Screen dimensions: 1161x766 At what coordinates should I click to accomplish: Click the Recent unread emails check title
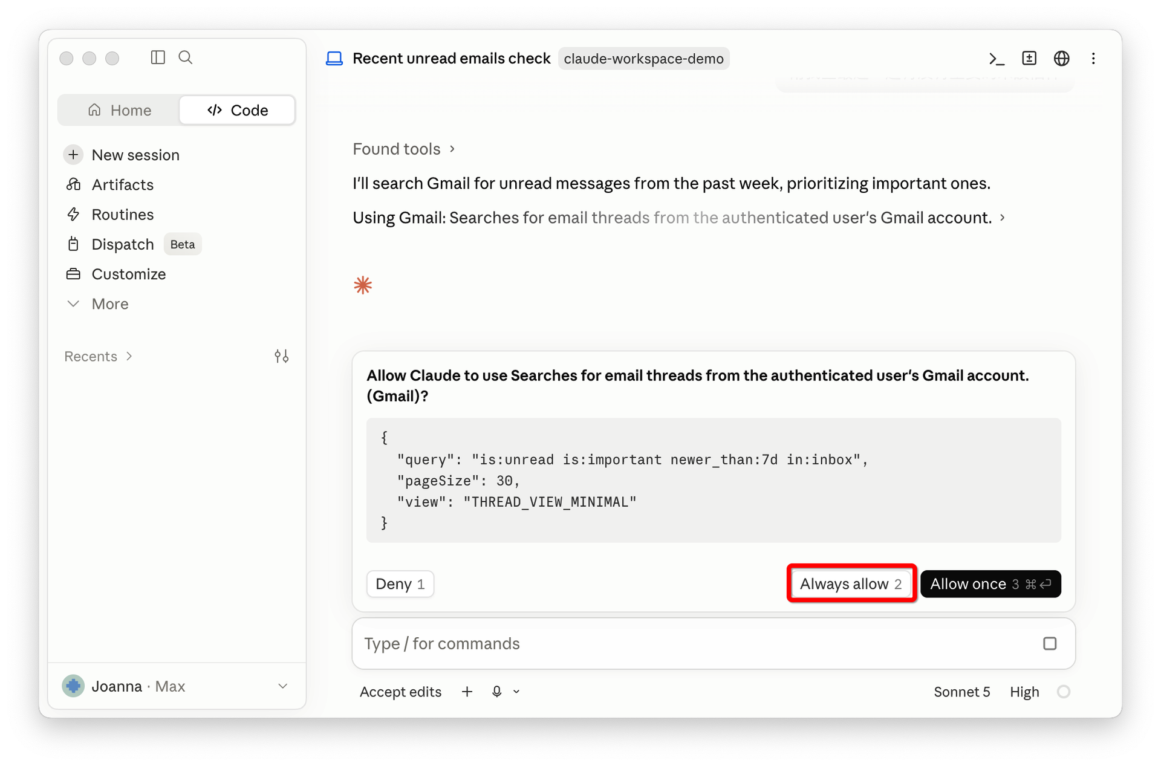point(452,59)
